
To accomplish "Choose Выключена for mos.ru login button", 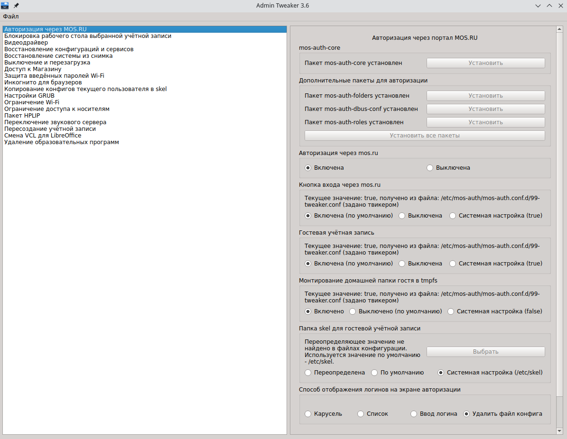I will [x=402, y=216].
